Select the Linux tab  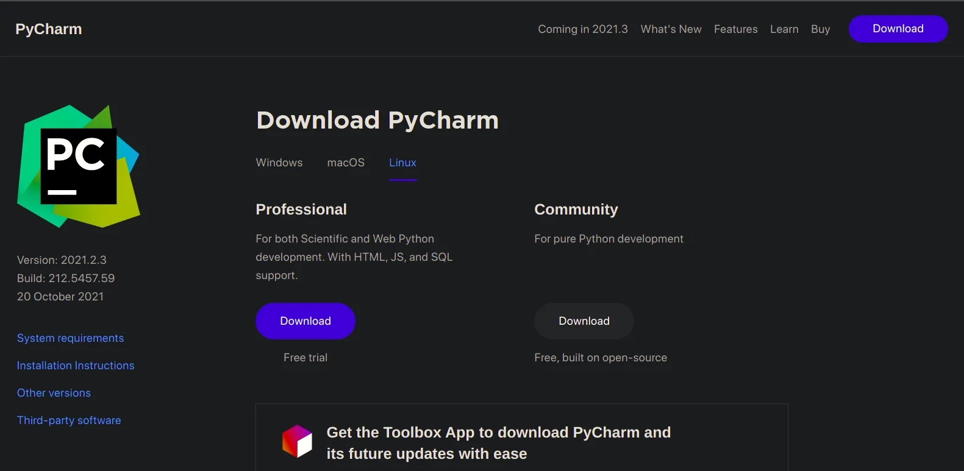402,163
